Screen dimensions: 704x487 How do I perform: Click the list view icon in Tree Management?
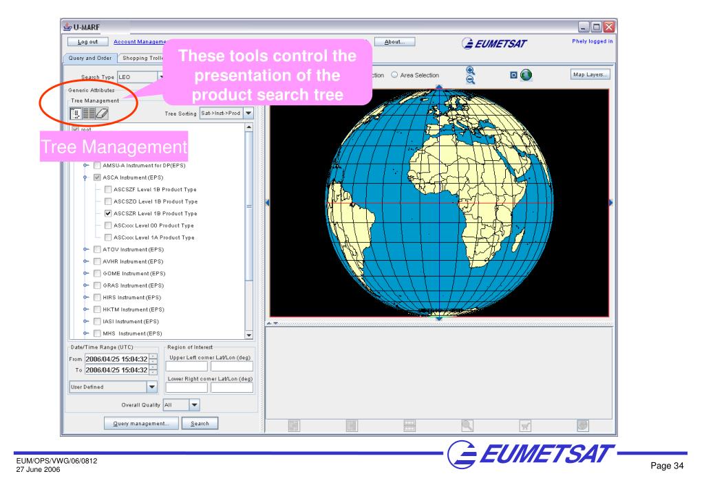click(x=89, y=113)
